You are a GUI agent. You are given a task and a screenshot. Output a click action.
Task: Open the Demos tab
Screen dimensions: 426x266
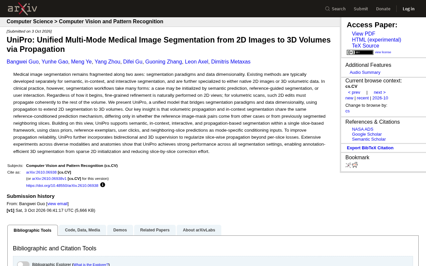click(x=120, y=230)
